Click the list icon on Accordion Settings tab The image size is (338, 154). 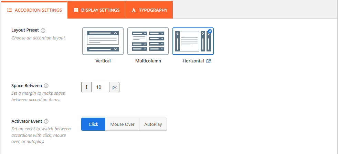(x=10, y=10)
